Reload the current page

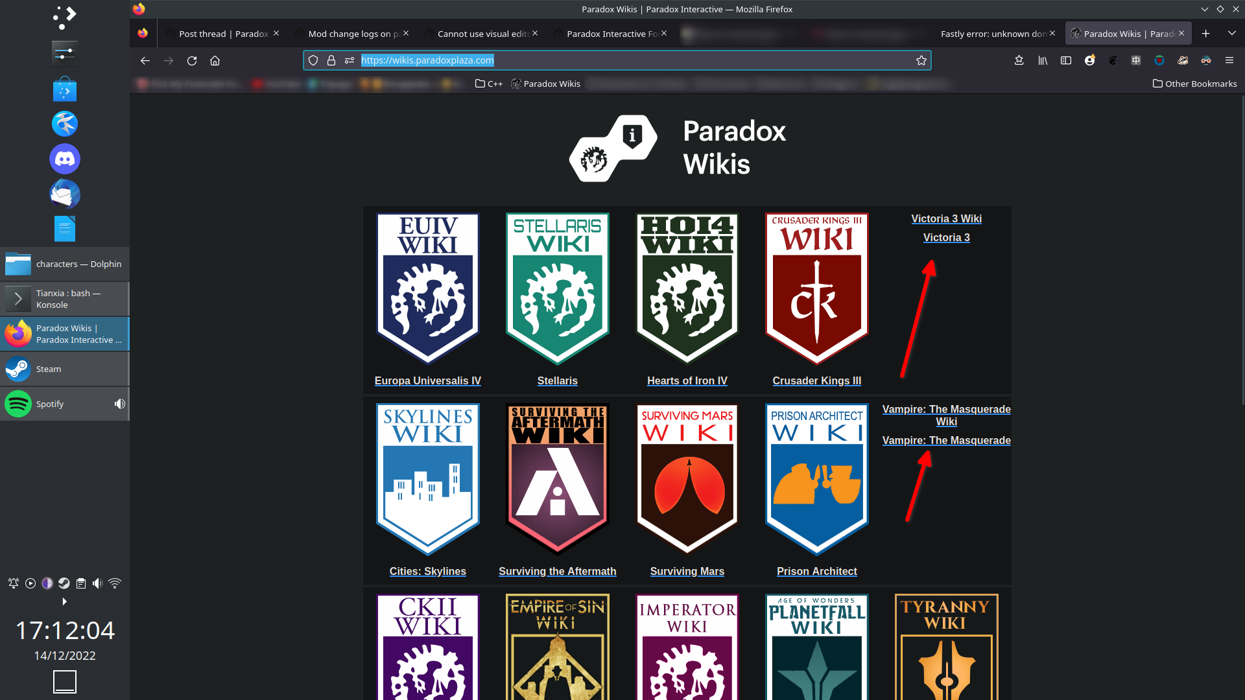tap(192, 60)
